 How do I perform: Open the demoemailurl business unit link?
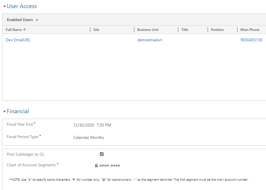150,40
